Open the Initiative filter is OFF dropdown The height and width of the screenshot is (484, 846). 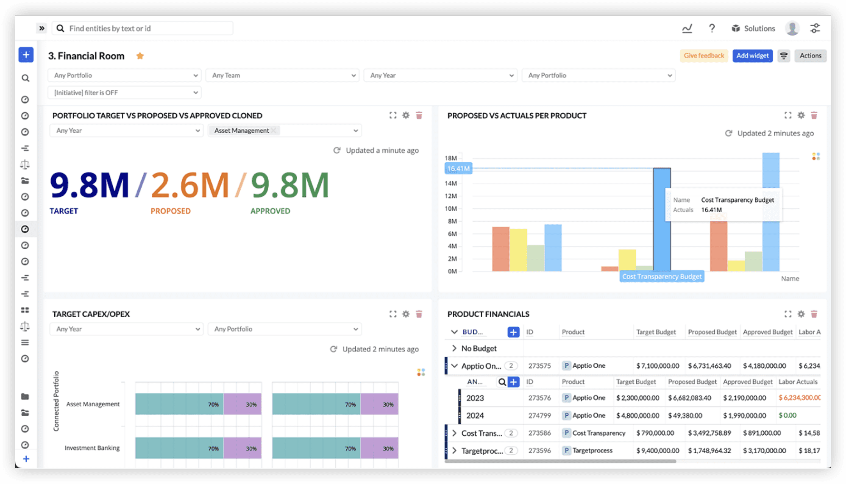pyautogui.click(x=125, y=93)
